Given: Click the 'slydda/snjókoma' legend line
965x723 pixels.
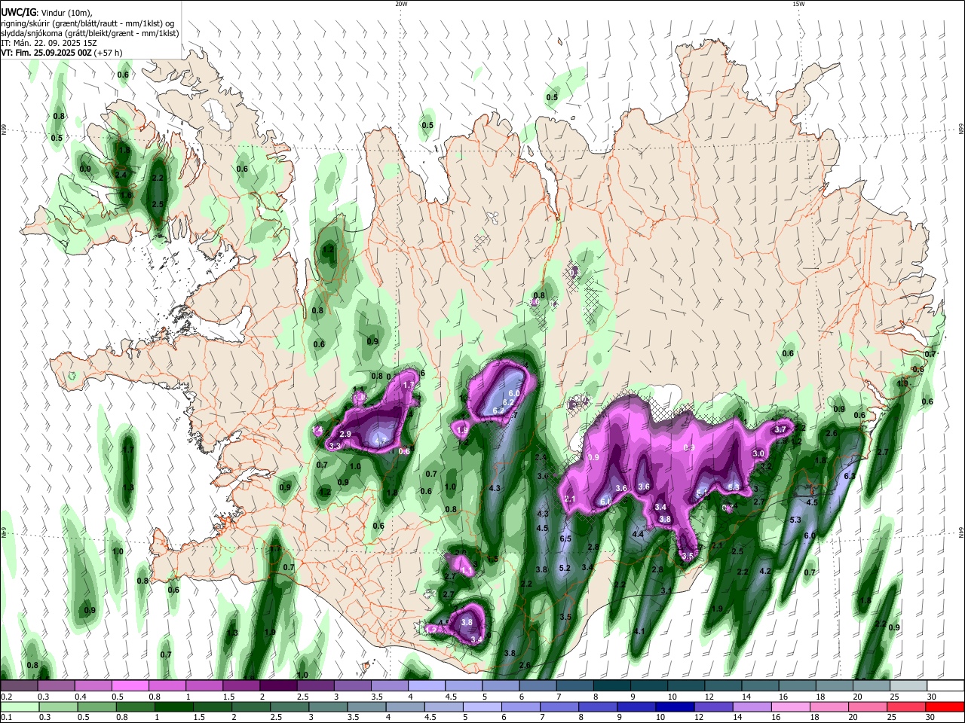Looking at the screenshot, I should click(90, 33).
